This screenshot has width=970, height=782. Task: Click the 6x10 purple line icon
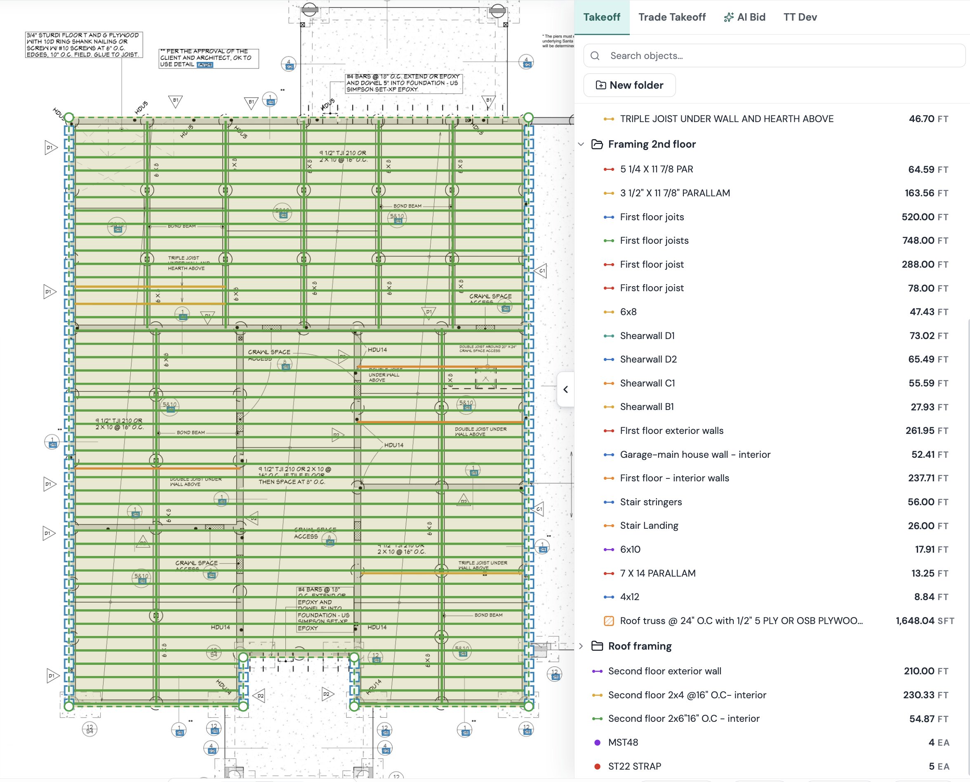(608, 549)
